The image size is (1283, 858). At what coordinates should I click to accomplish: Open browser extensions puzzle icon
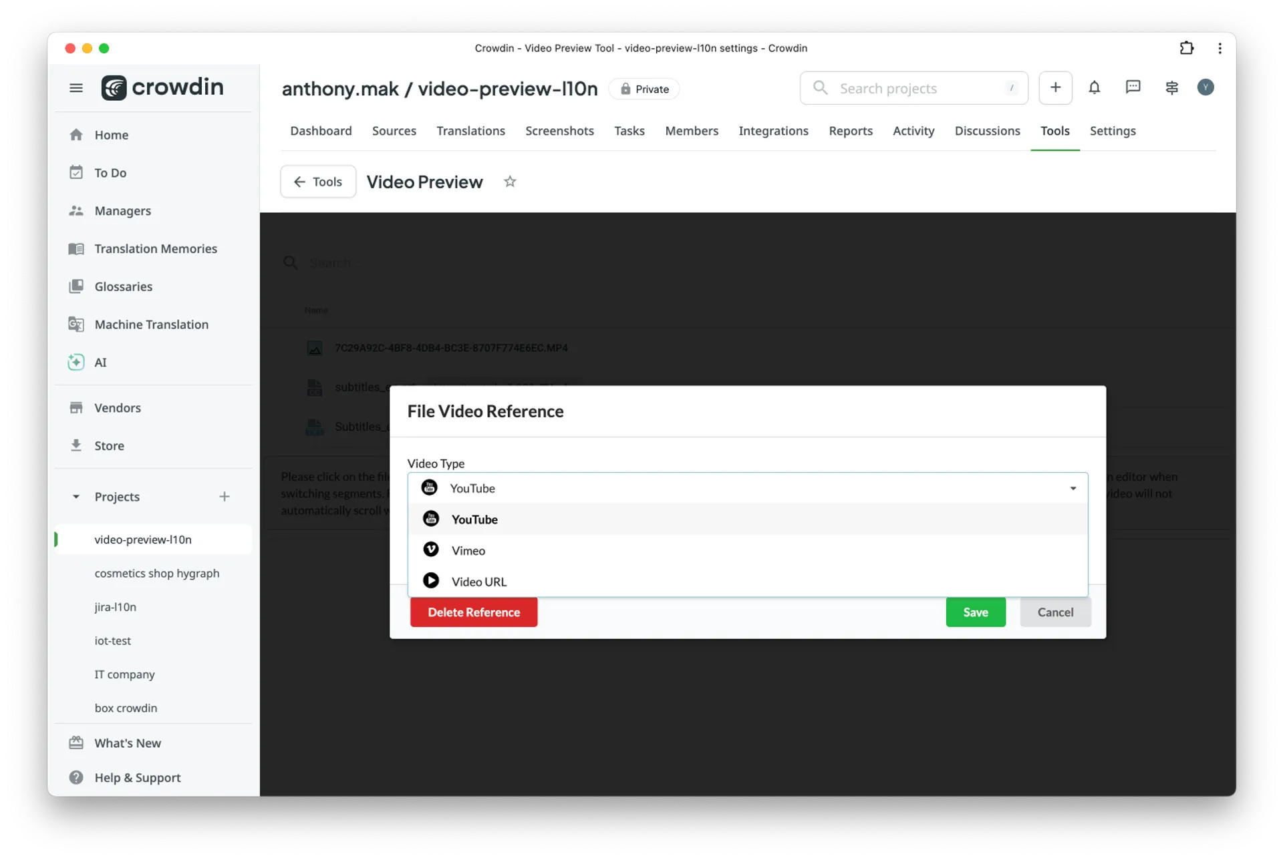[x=1186, y=48]
